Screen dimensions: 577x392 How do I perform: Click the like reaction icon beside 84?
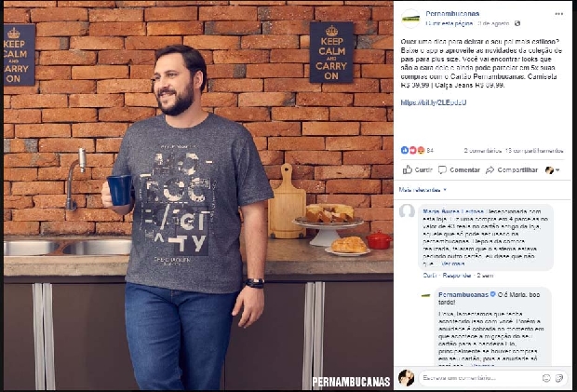click(x=405, y=150)
